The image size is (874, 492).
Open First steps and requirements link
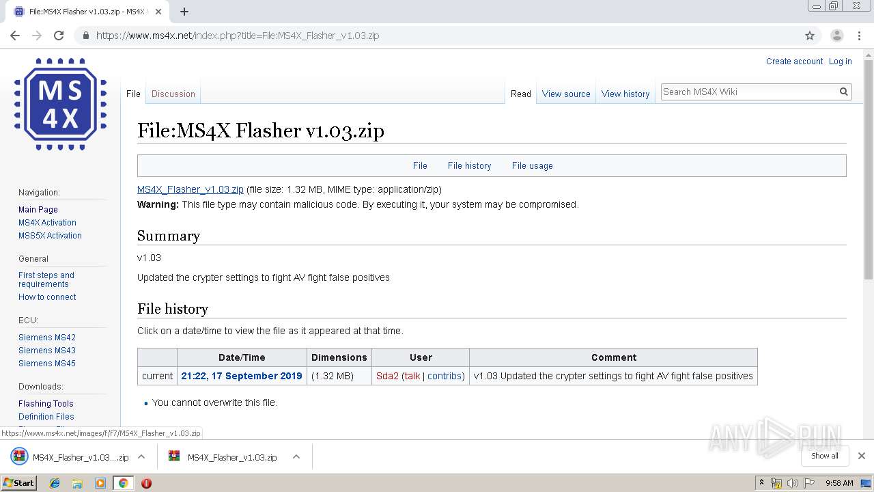tap(46, 279)
